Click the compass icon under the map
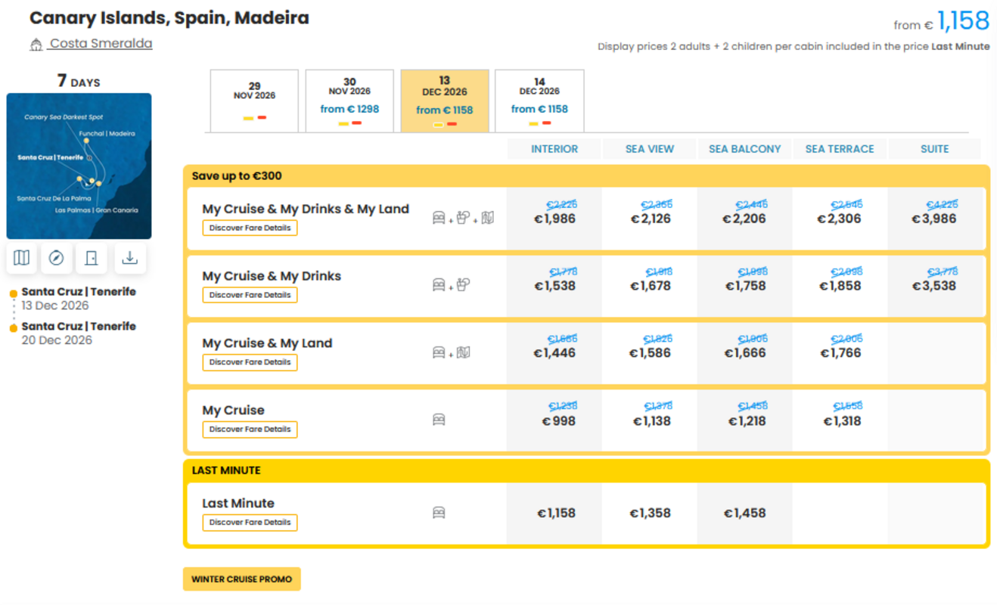The image size is (997, 605). click(x=56, y=258)
